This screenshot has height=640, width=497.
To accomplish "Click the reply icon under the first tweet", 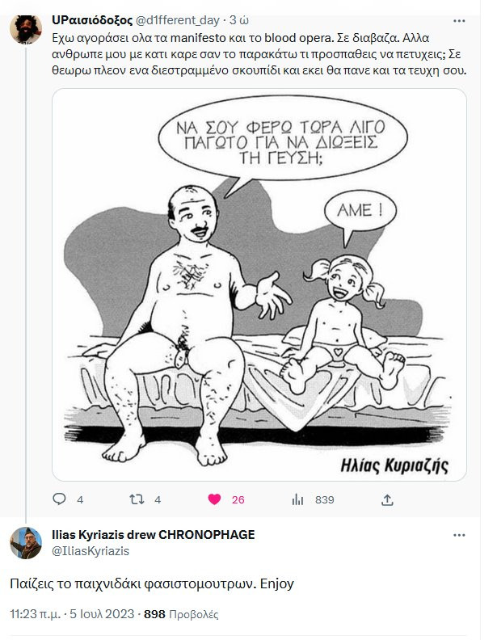I will click(59, 499).
